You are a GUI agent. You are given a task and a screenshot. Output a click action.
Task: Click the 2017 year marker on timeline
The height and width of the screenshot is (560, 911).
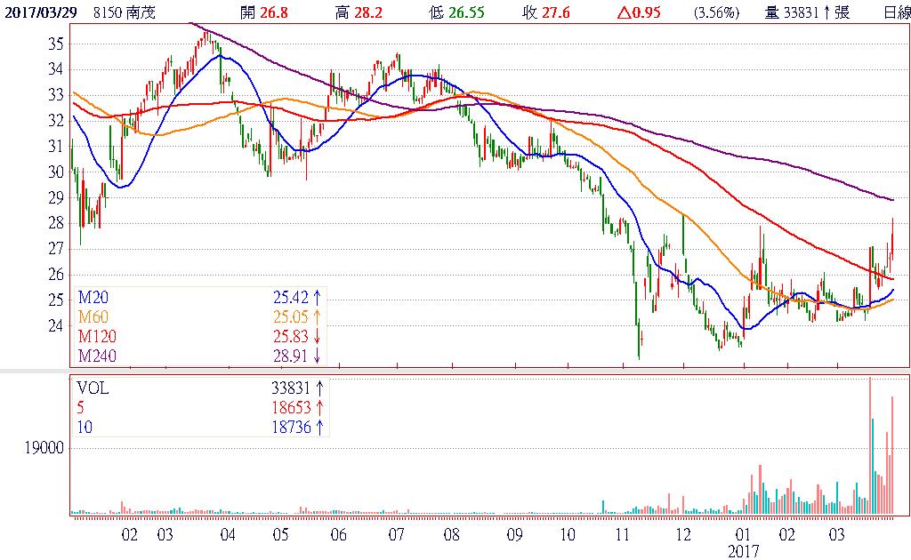click(743, 551)
